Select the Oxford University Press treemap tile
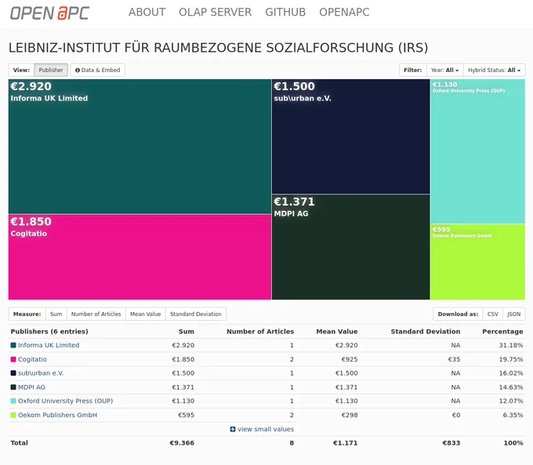Screen dimensions: 533x465 [x=477, y=151]
